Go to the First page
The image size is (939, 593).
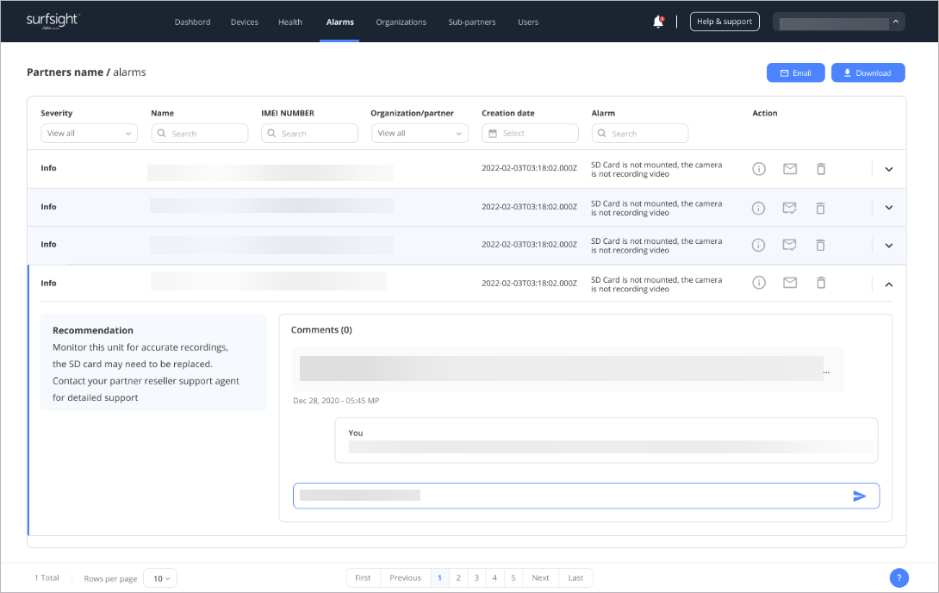(363, 578)
